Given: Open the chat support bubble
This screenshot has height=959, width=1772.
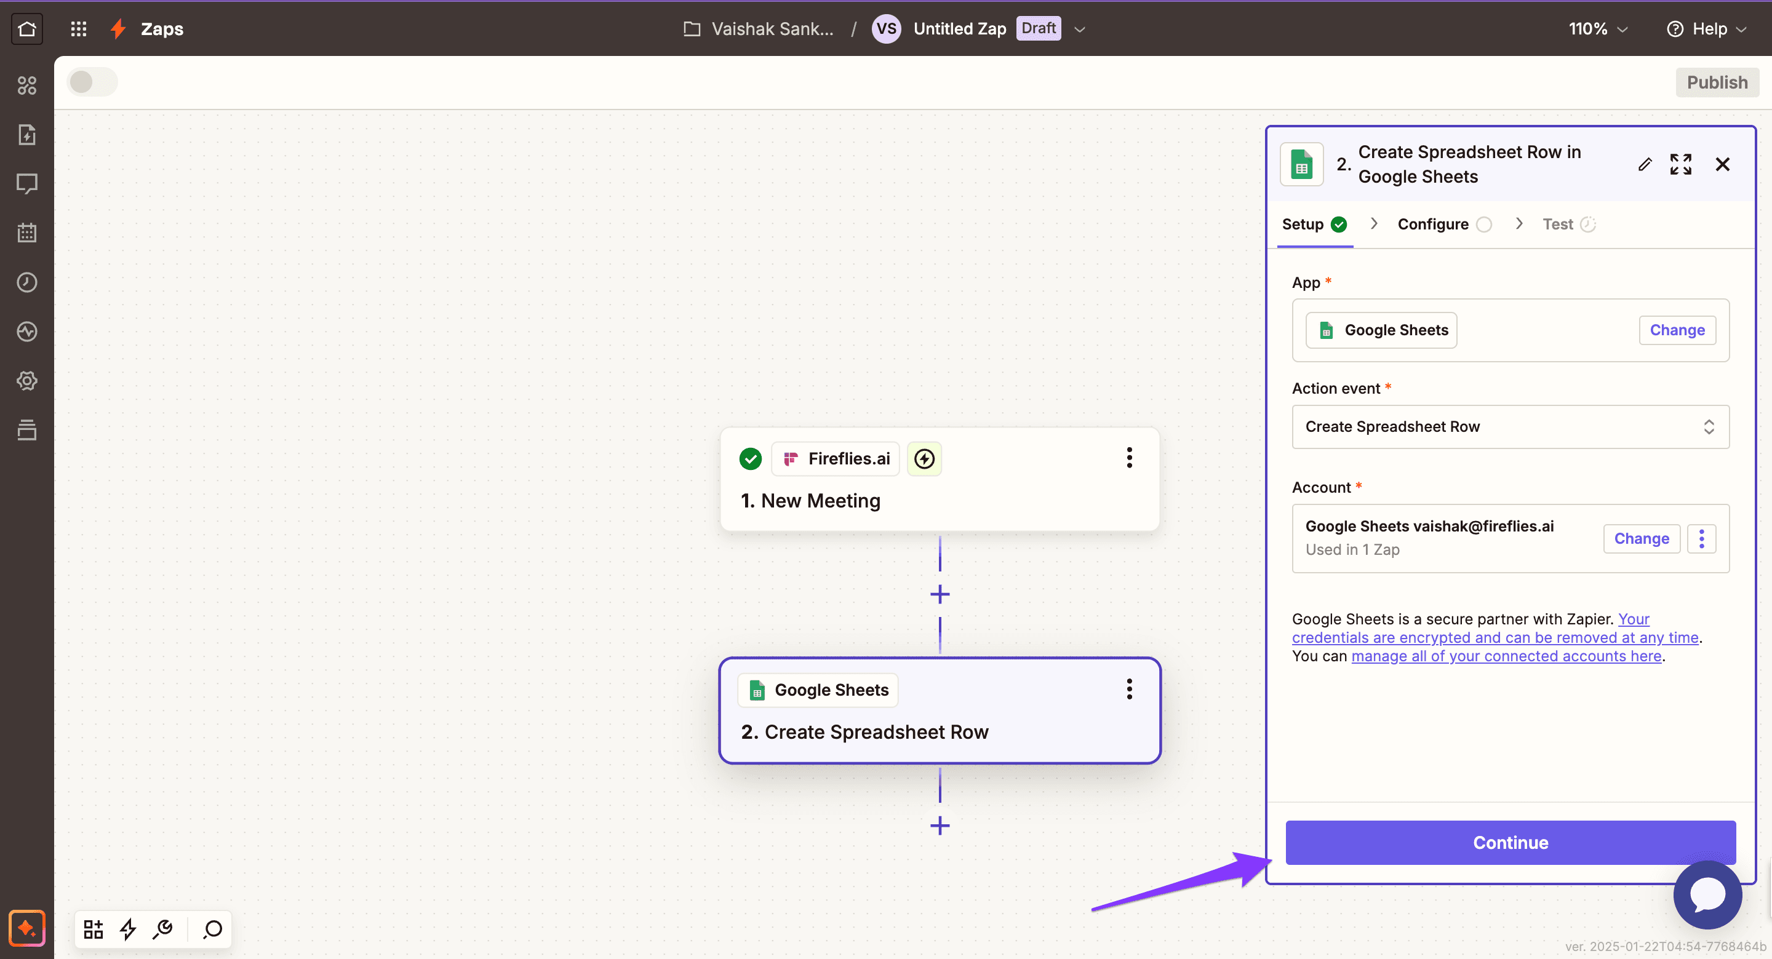Looking at the screenshot, I should coord(1707,894).
